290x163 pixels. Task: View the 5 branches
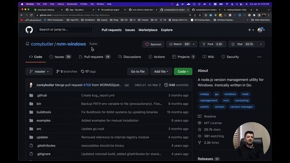pos(67,72)
